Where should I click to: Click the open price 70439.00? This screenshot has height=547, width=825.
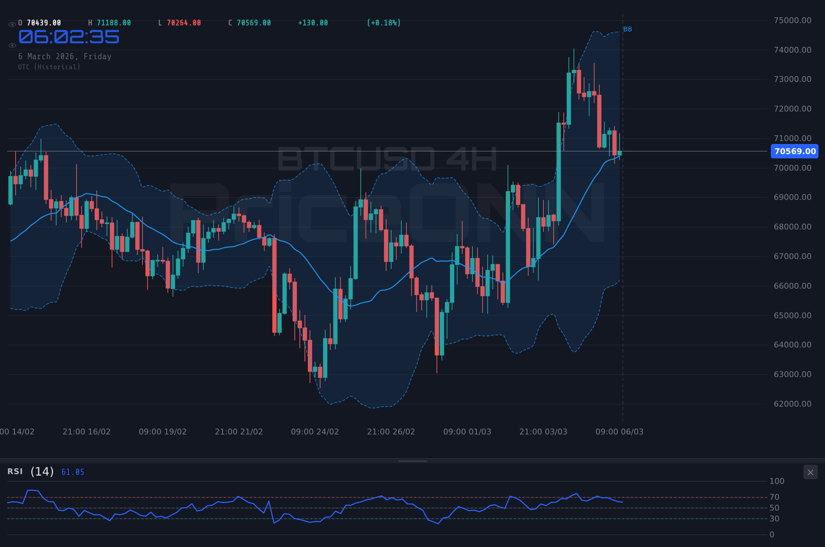pos(44,23)
